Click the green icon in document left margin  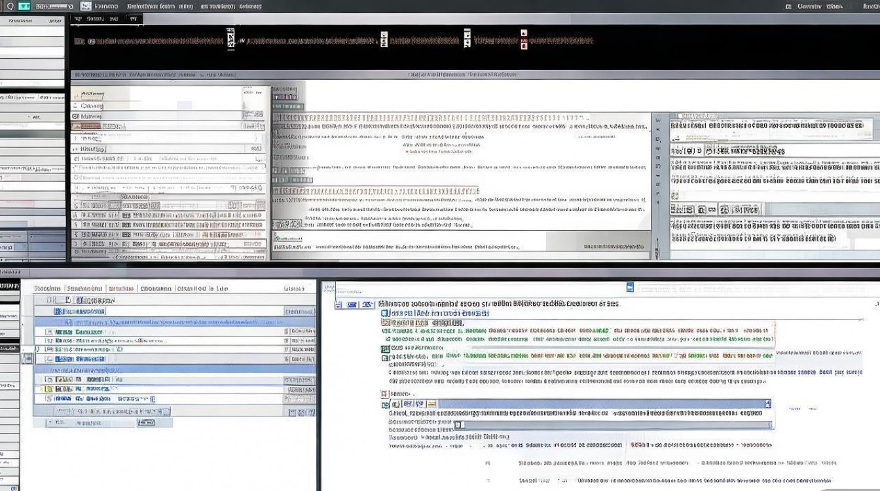[x=384, y=349]
